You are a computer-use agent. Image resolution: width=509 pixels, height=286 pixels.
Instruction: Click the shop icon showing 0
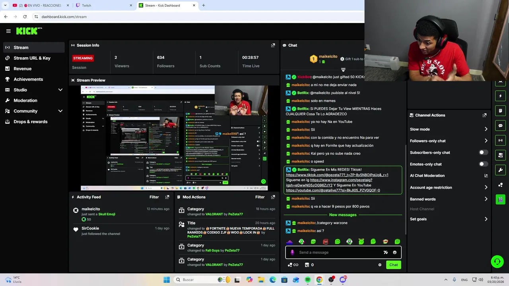tap(309, 265)
